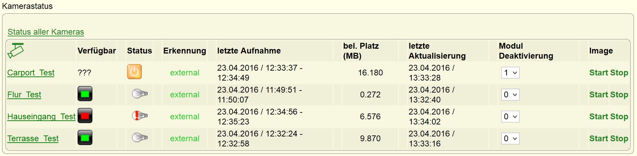
Task: Click the orange power icon for Carport_Test
Action: pyautogui.click(x=134, y=72)
